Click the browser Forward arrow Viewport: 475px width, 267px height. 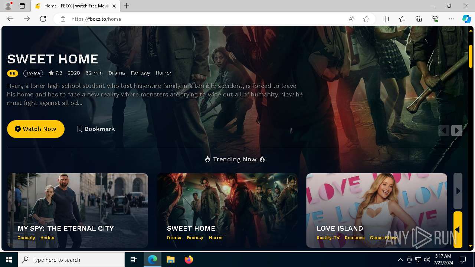coord(27,19)
